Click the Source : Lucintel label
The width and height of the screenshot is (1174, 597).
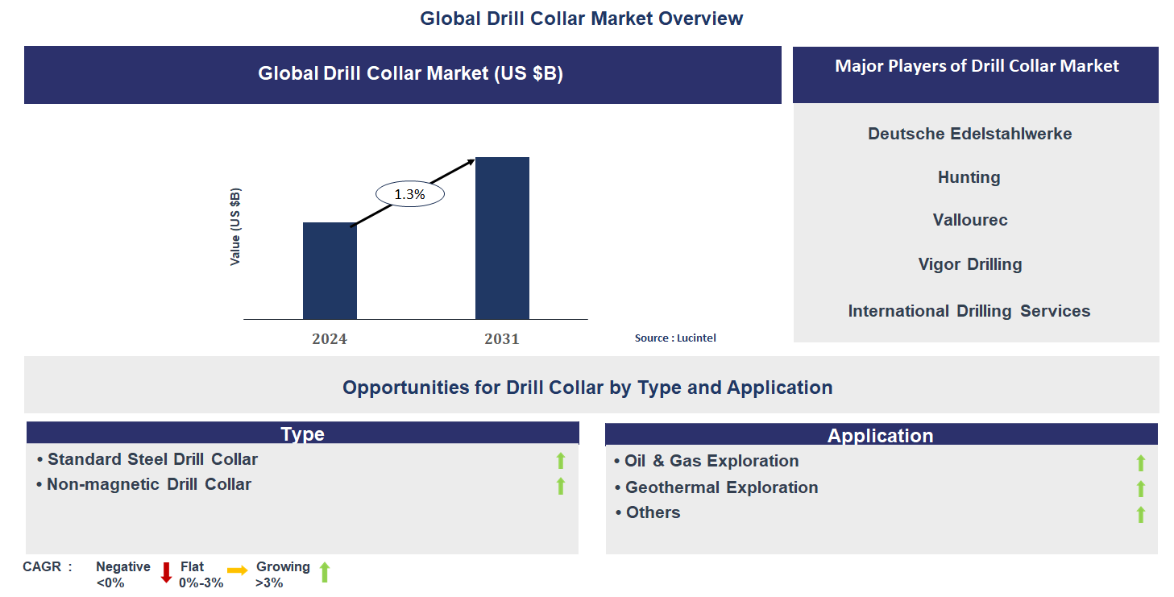(675, 338)
